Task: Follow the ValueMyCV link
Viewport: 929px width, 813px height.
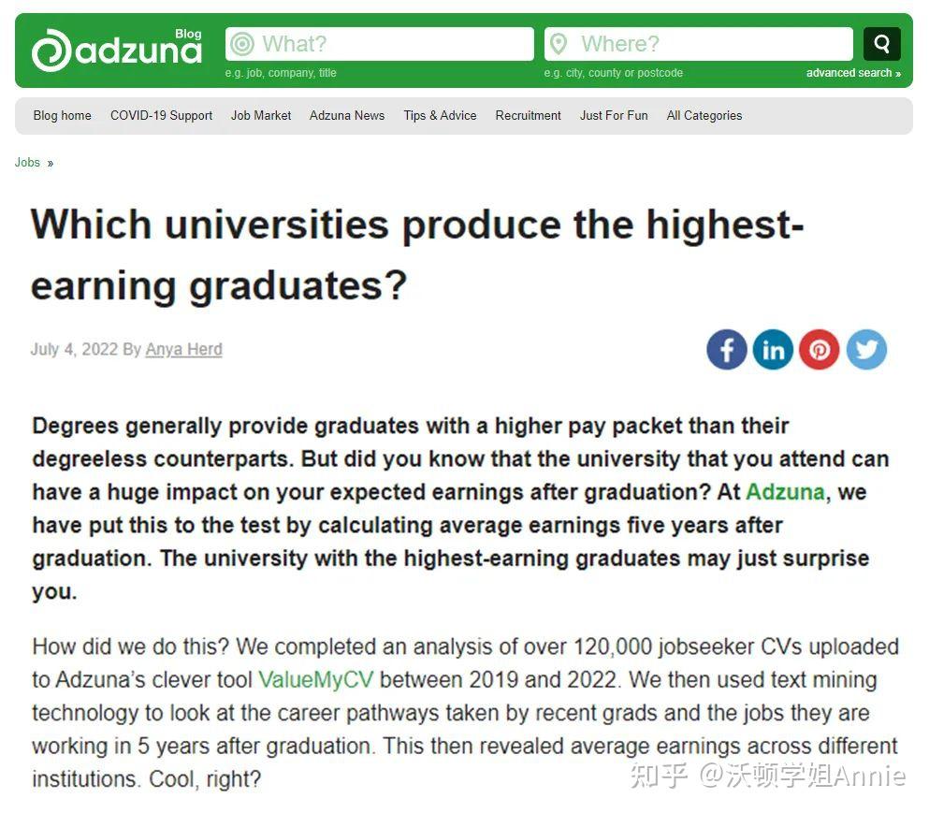Action: 315,680
